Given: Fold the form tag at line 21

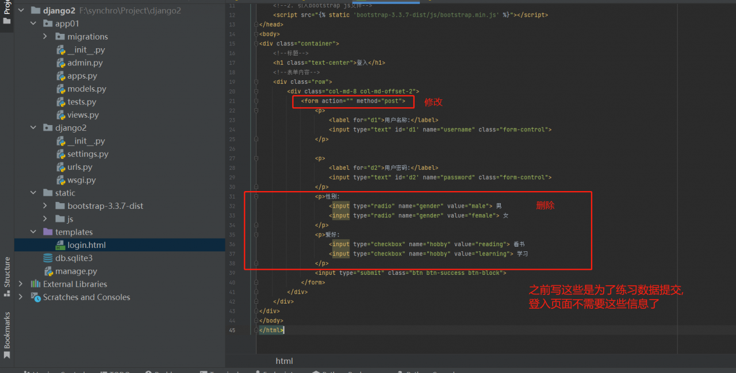Looking at the screenshot, I should 255,101.
